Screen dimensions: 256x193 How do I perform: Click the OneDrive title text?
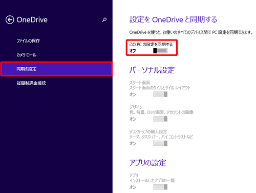point(32,20)
